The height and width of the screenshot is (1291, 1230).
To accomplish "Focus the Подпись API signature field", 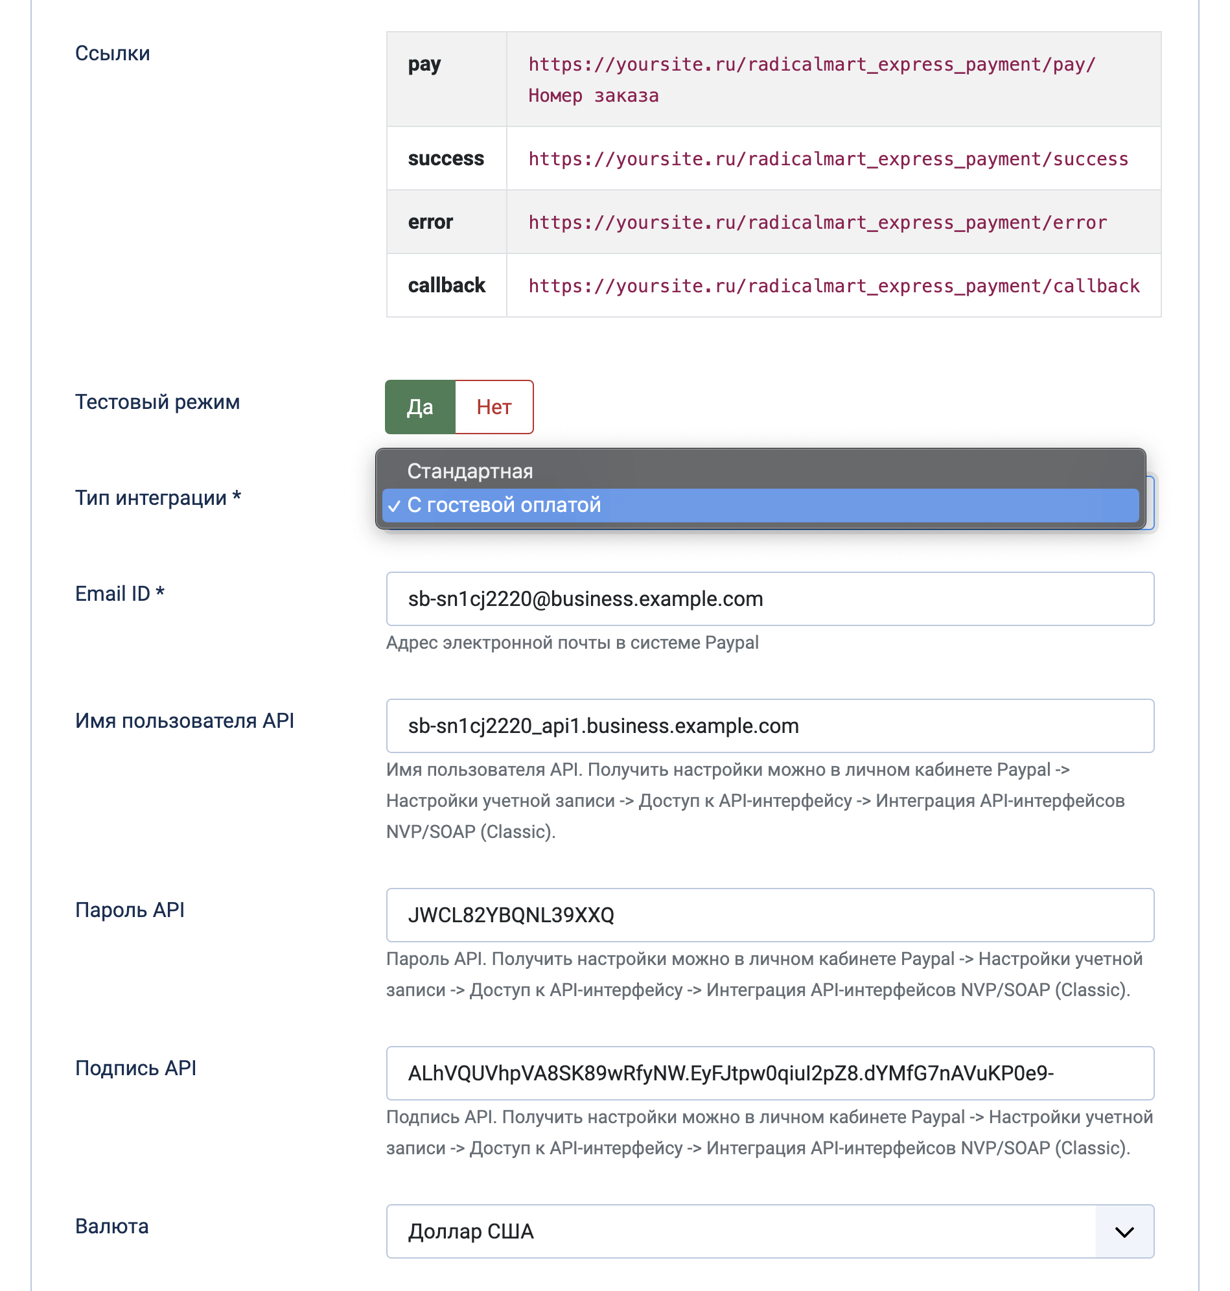I will [x=769, y=1073].
